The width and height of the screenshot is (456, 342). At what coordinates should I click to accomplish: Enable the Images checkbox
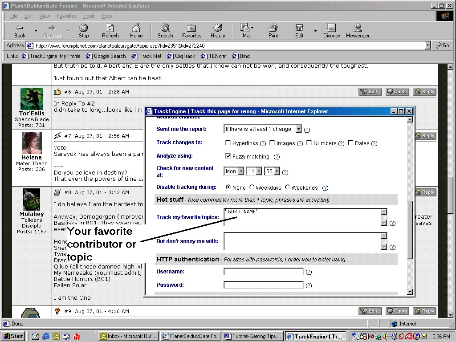[x=272, y=143]
